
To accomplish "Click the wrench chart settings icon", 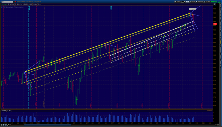I will (184, 2).
